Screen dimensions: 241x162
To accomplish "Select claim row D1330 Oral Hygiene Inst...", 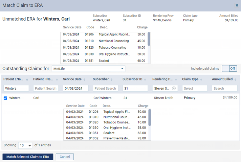I will [x=106, y=128].
